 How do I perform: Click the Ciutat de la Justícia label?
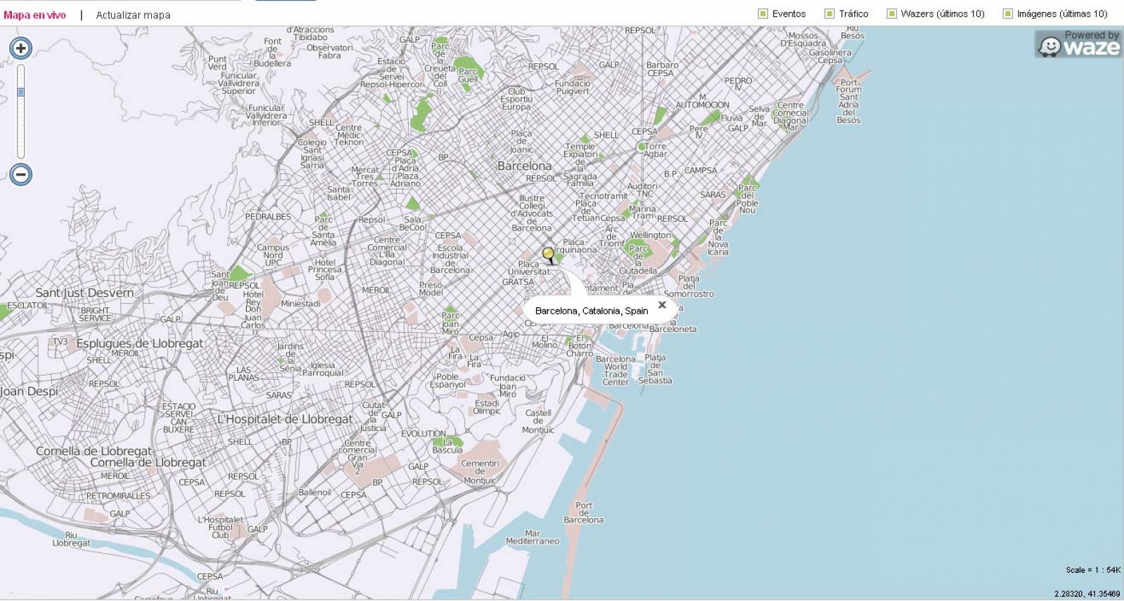click(373, 416)
